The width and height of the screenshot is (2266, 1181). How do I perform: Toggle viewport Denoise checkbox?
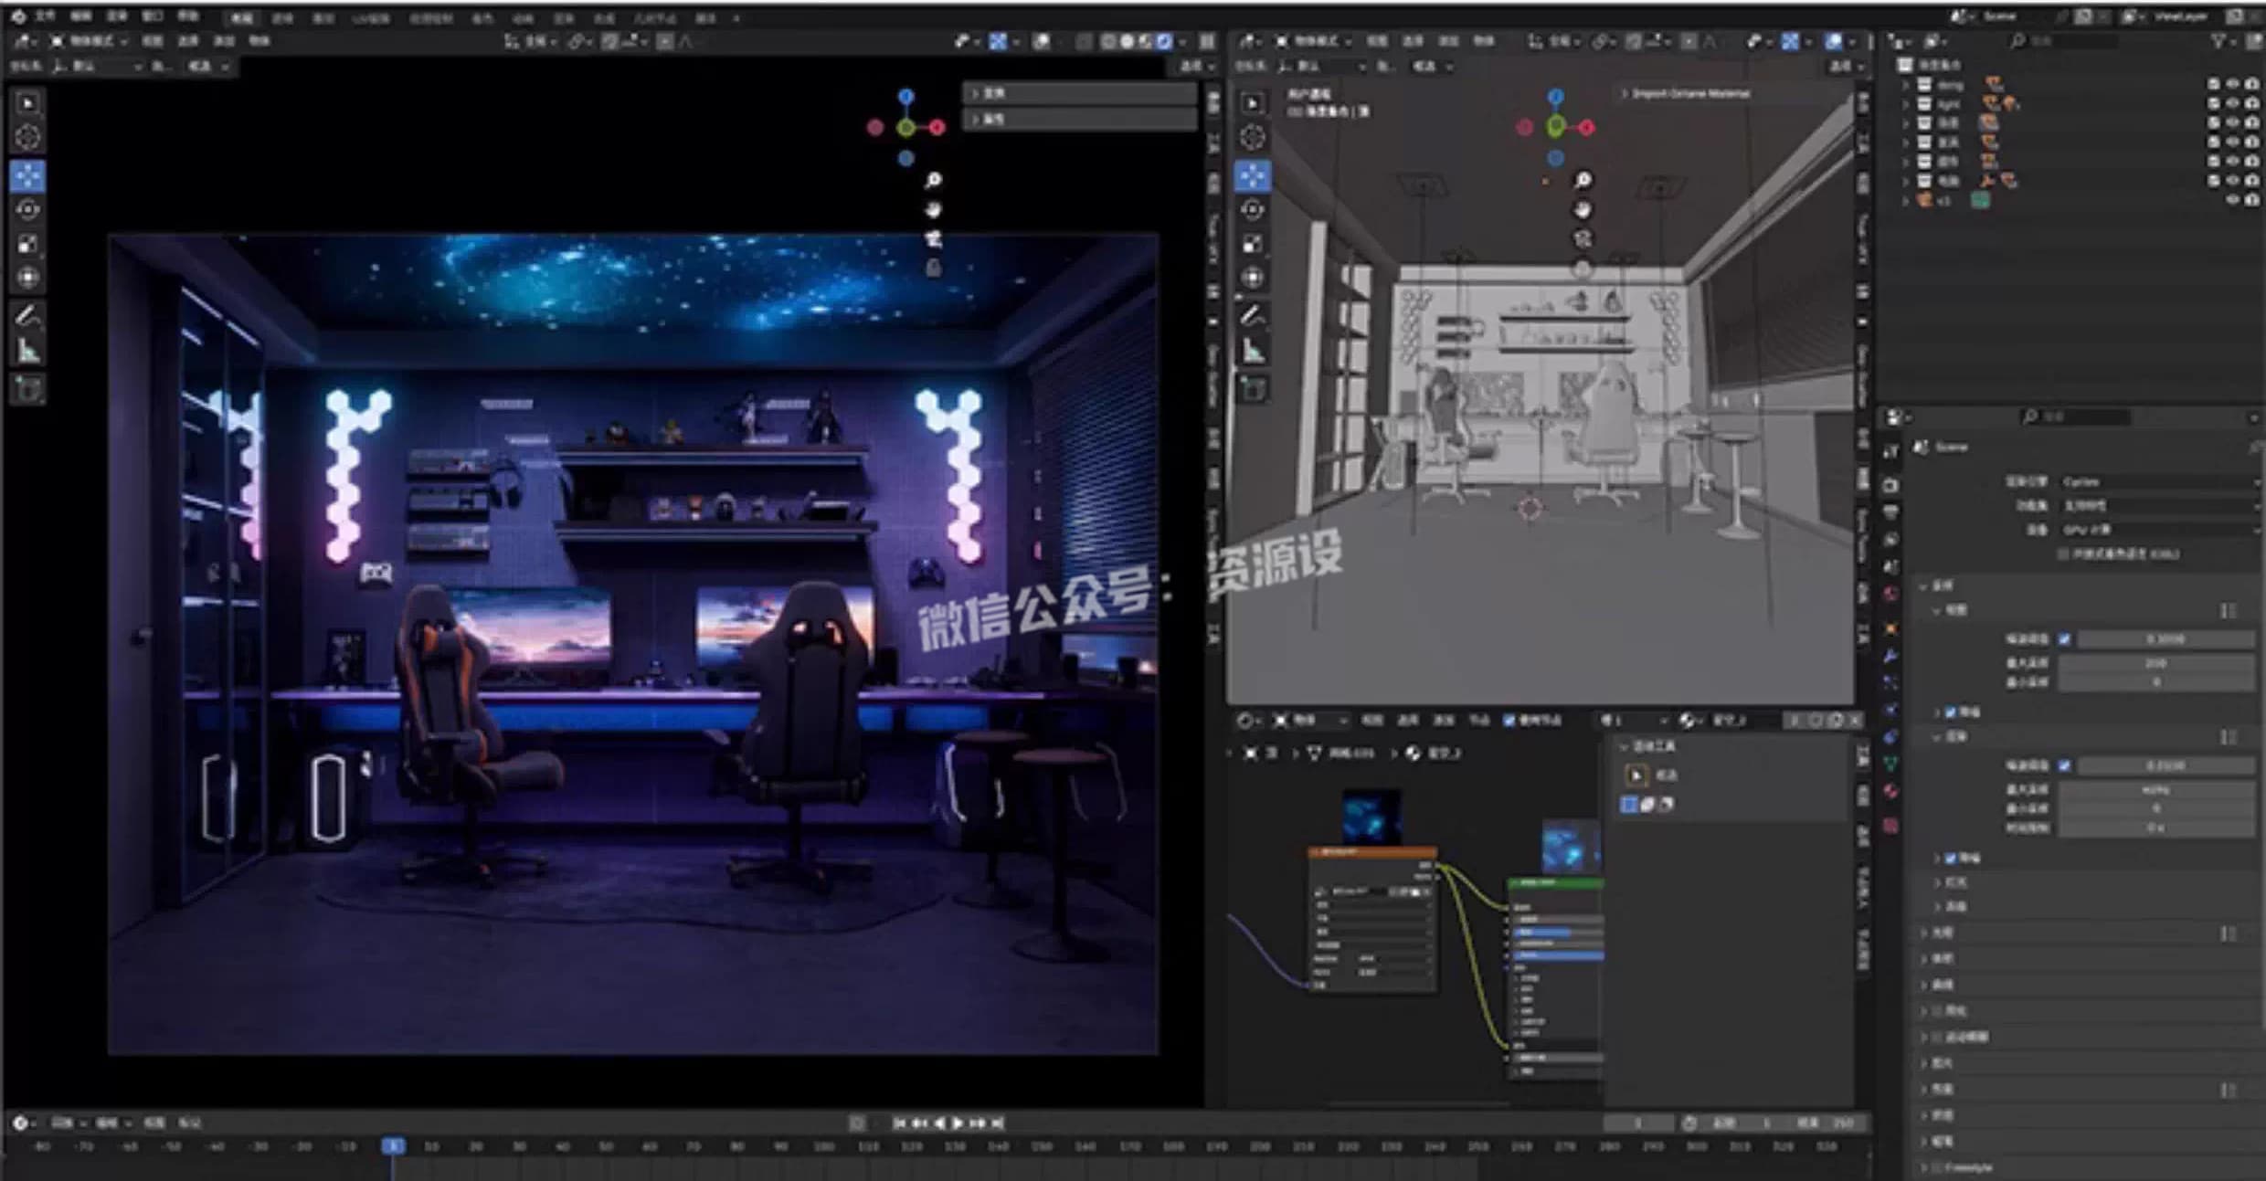point(1951,711)
